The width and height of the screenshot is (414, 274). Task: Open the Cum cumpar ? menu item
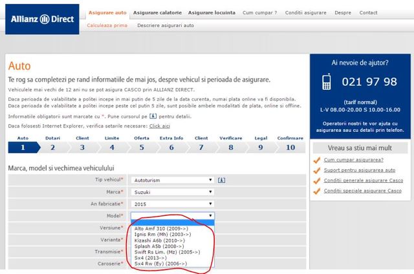pyautogui.click(x=260, y=13)
